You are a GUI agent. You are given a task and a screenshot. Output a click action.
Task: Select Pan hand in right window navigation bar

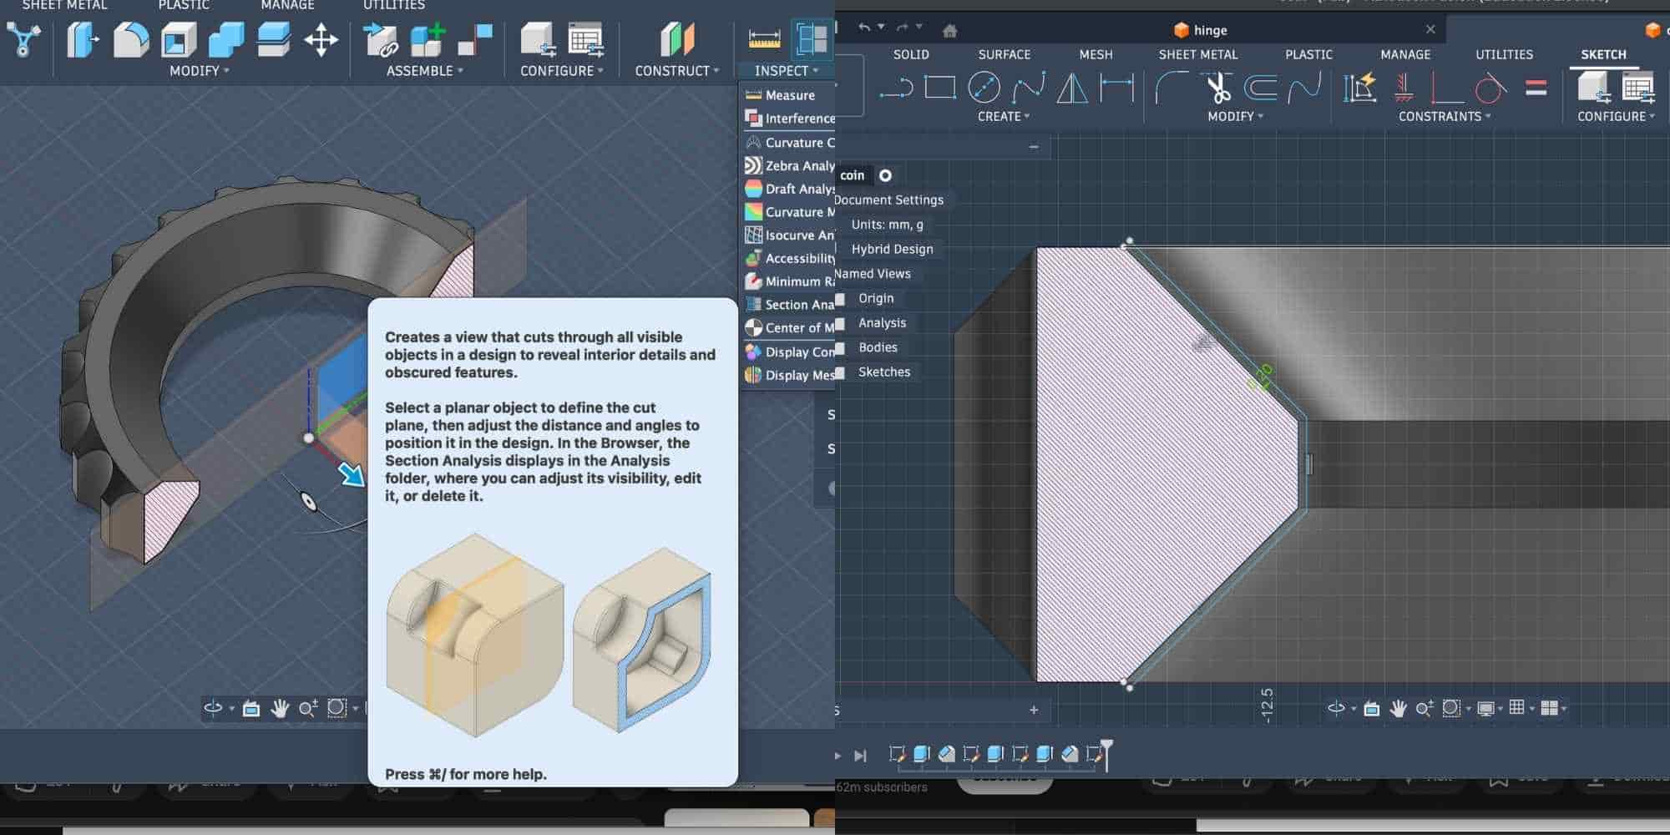(1398, 708)
